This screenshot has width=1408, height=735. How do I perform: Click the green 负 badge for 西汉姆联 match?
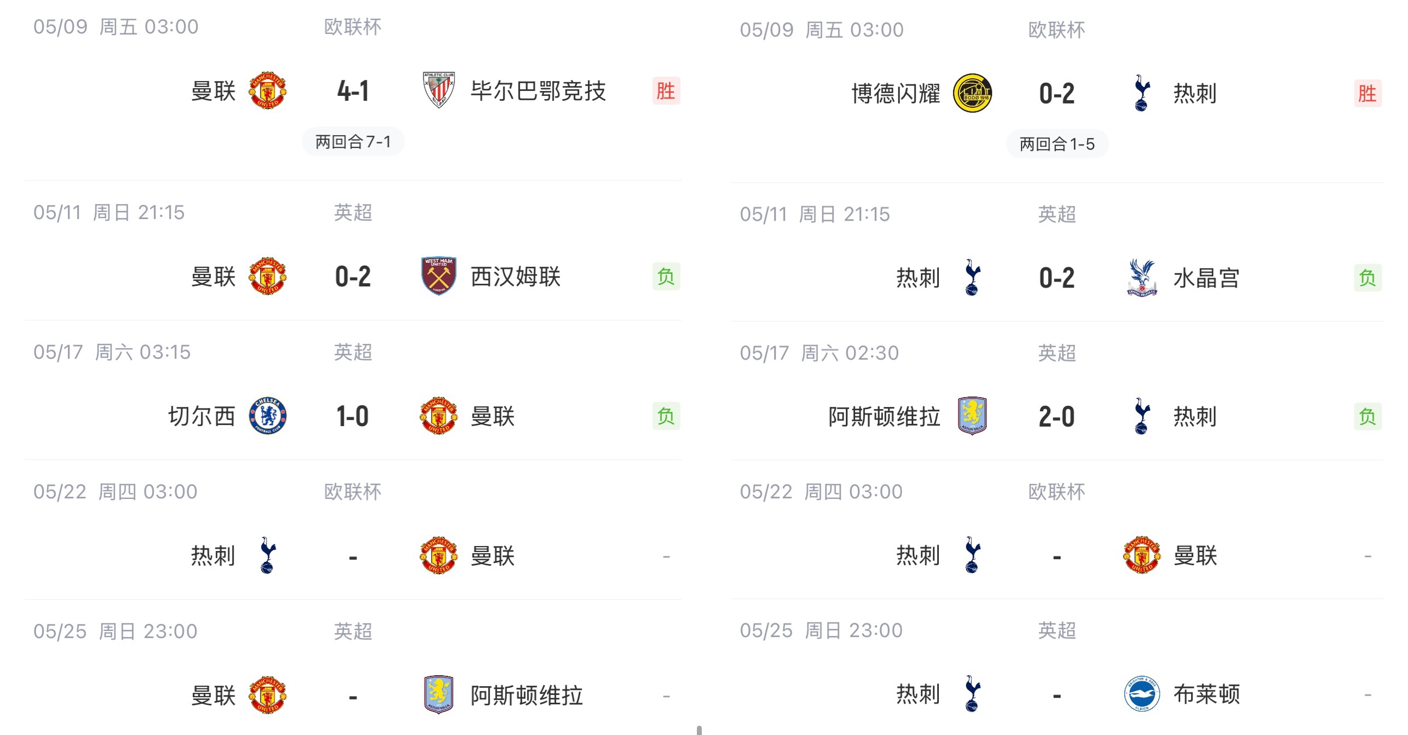point(666,277)
